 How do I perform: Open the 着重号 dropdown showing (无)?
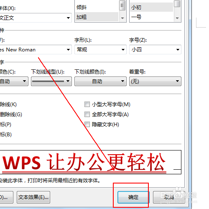pyautogui.click(x=155, y=81)
